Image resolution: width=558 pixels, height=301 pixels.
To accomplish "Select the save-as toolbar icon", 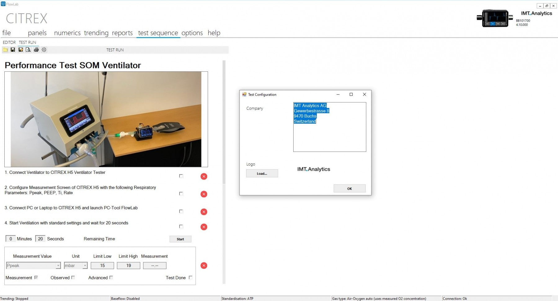I will (20, 49).
